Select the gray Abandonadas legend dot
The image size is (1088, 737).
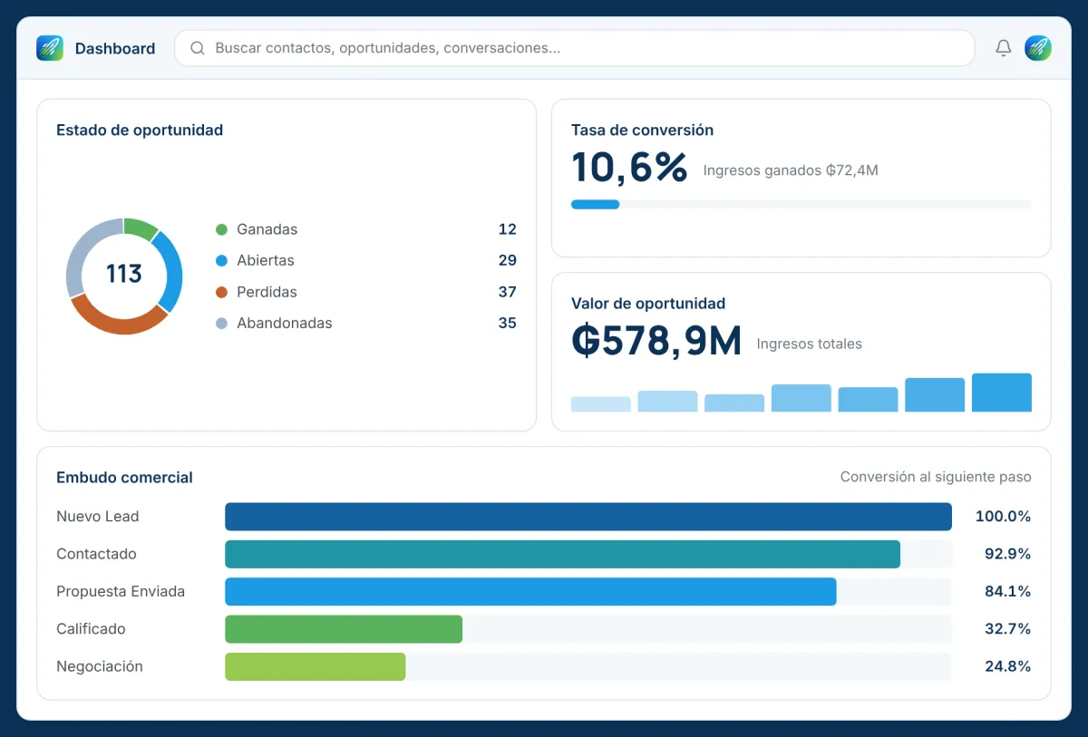pyautogui.click(x=221, y=323)
